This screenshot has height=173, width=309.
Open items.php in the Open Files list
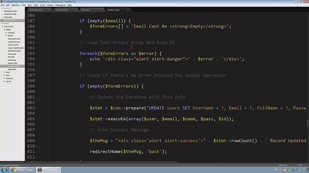click(8, 17)
